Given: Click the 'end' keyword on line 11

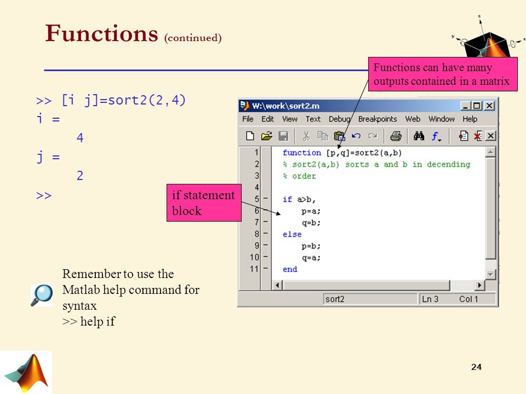Looking at the screenshot, I should tap(290, 269).
